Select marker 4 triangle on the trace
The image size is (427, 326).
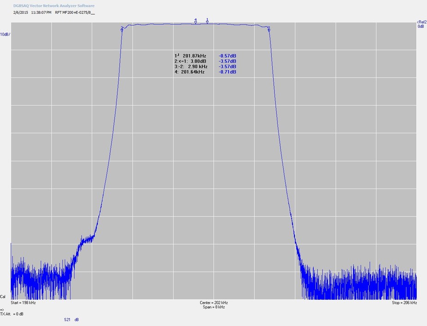[x=196, y=22]
